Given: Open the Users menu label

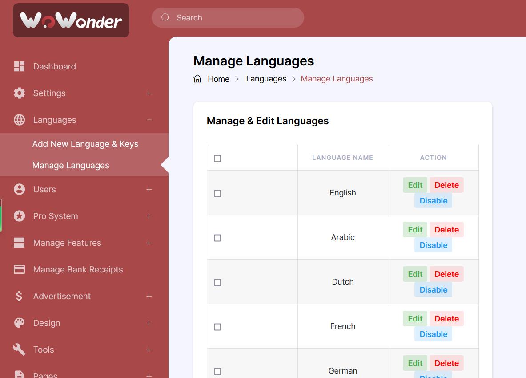Looking at the screenshot, I should (x=44, y=189).
